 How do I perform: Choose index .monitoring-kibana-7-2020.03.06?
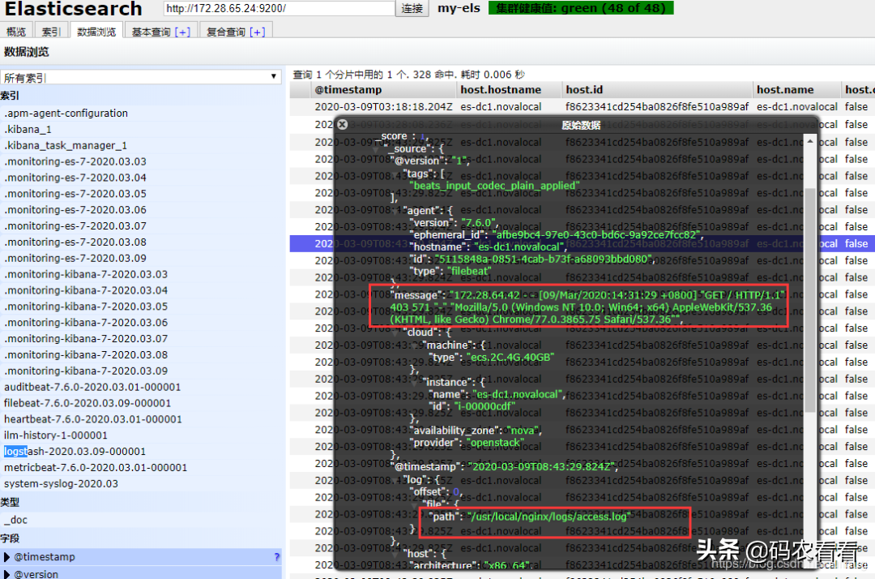click(x=86, y=323)
